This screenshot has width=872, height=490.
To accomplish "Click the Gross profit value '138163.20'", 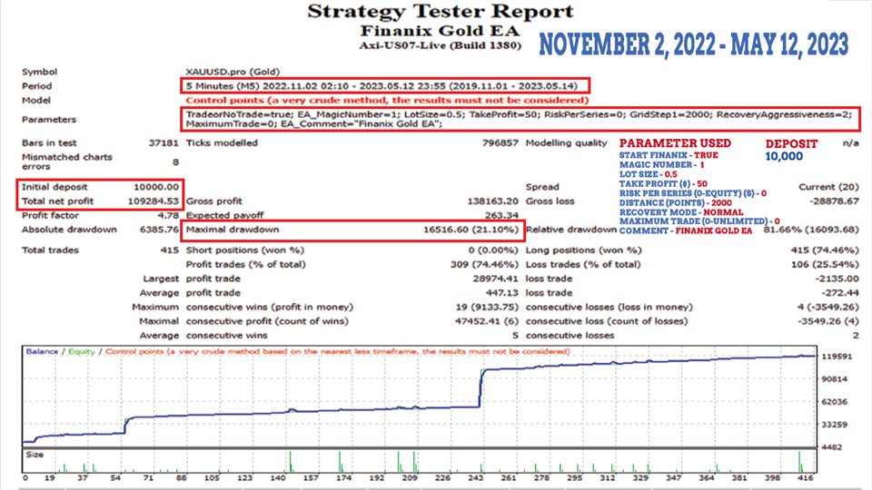I will click(x=492, y=201).
